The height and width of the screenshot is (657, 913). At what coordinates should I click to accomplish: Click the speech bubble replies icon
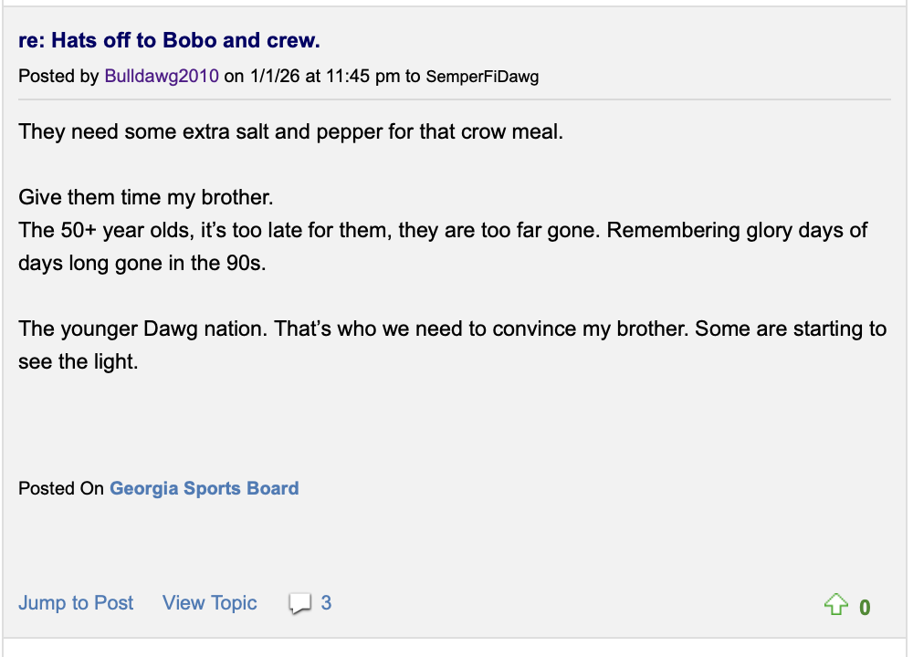(x=300, y=603)
